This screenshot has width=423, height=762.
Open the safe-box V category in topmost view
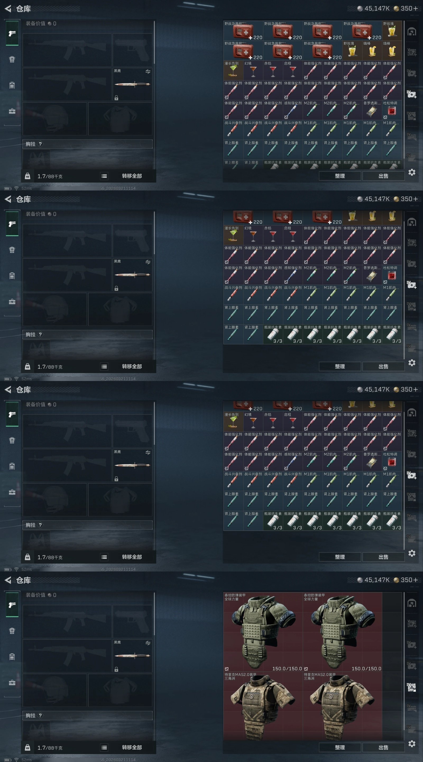pyautogui.click(x=411, y=52)
